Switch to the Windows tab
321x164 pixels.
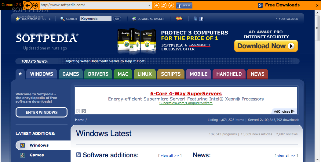click(42, 74)
